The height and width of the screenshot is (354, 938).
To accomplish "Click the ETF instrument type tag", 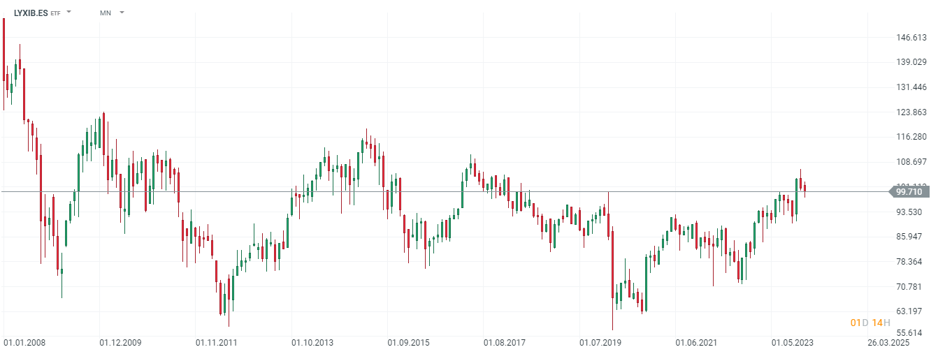I will coord(56,13).
